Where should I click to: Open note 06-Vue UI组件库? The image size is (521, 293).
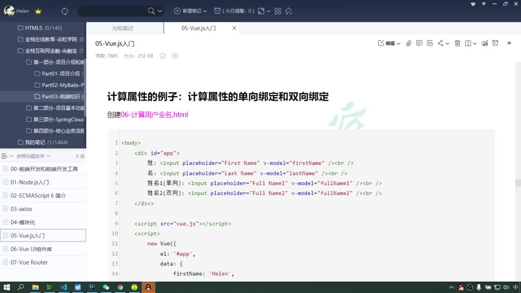click(x=43, y=249)
